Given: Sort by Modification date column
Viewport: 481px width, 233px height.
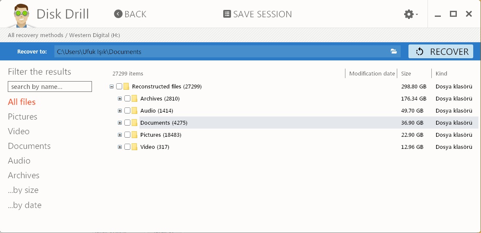Looking at the screenshot, I should click(372, 74).
